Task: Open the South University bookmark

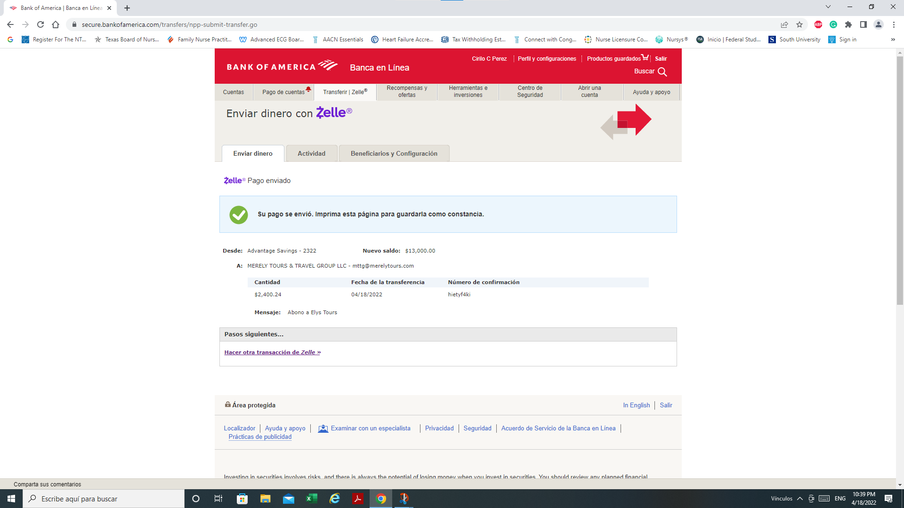Action: [x=794, y=40]
